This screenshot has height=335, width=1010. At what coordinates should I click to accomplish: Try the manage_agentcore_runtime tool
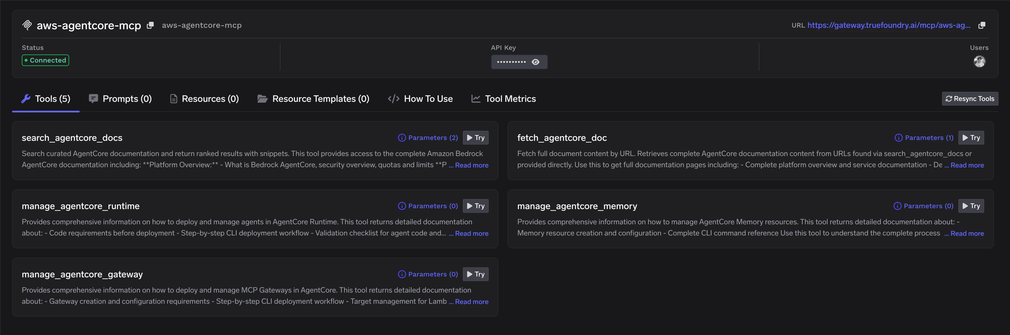pyautogui.click(x=475, y=206)
